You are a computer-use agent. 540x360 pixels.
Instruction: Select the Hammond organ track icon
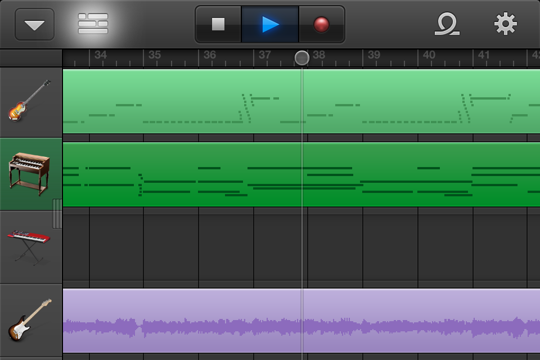point(29,174)
